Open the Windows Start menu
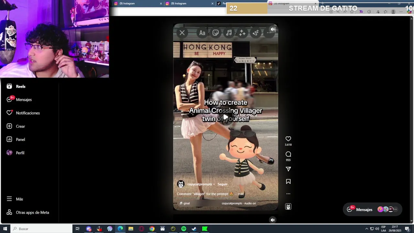The image size is (414, 233). pyautogui.click(x=5, y=229)
